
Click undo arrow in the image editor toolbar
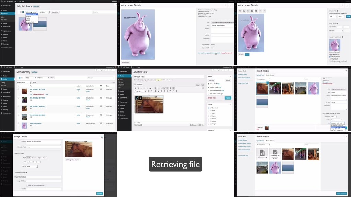pyautogui.click(x=260, y=11)
